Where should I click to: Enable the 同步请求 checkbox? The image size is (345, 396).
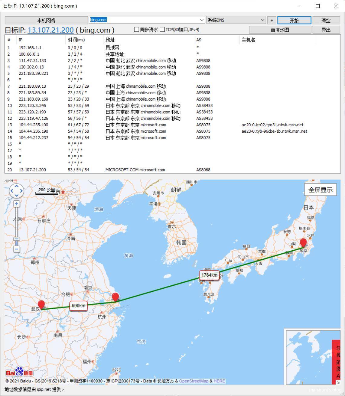coord(137,29)
